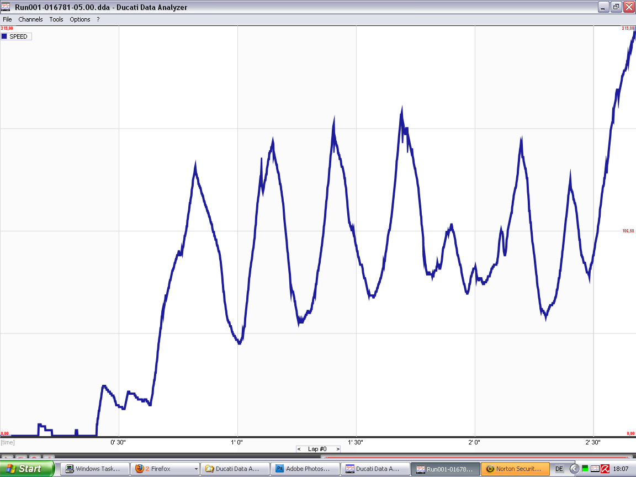Switch to Adobe Photoshop in taskbar
The image size is (636, 477).
[305, 469]
